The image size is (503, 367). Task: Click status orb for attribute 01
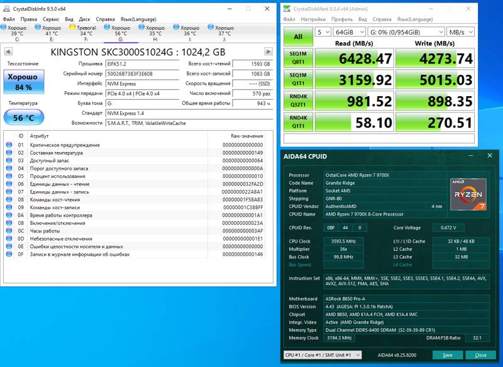click(x=9, y=145)
